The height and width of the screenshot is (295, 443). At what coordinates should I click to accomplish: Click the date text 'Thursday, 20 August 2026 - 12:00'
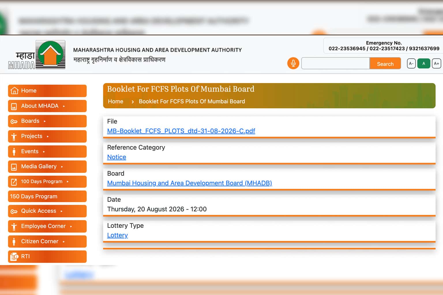tap(157, 209)
